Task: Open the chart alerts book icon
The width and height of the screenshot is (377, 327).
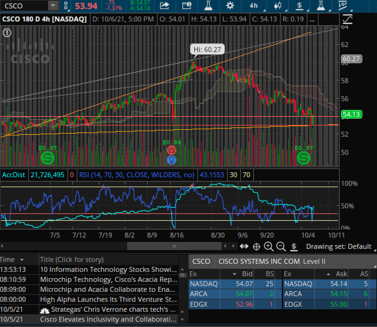Action: 187,5
